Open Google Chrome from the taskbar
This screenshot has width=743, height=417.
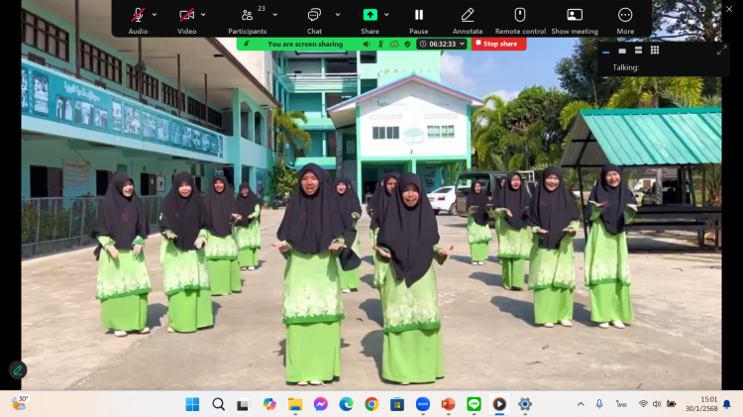click(371, 404)
